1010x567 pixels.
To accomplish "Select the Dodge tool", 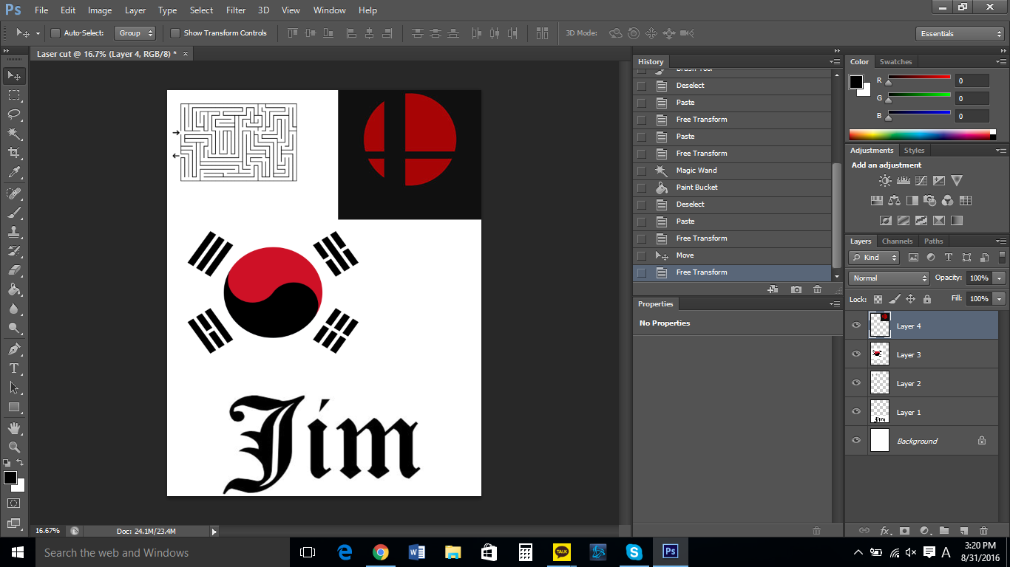I will 14,328.
